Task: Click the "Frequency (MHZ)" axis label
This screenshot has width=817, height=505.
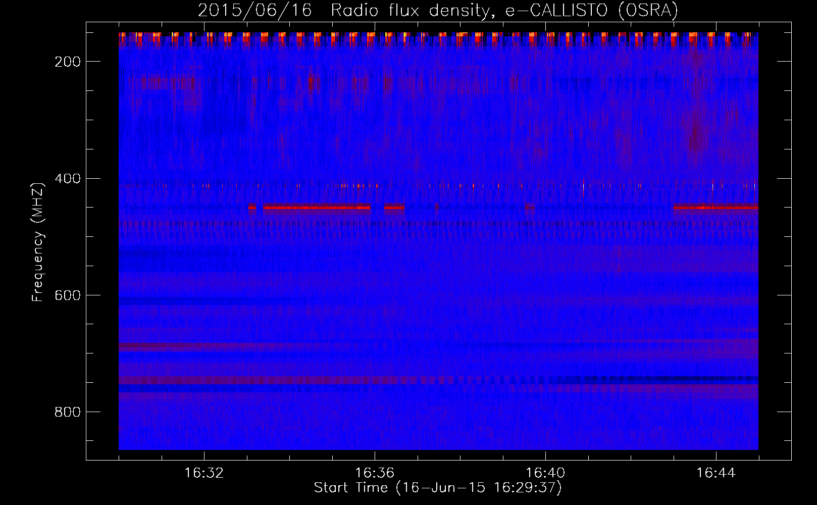Action: (38, 242)
